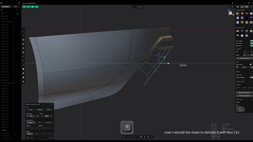The image size is (253, 142).
Task: Click the Plane from camera button
Action: 244,96
